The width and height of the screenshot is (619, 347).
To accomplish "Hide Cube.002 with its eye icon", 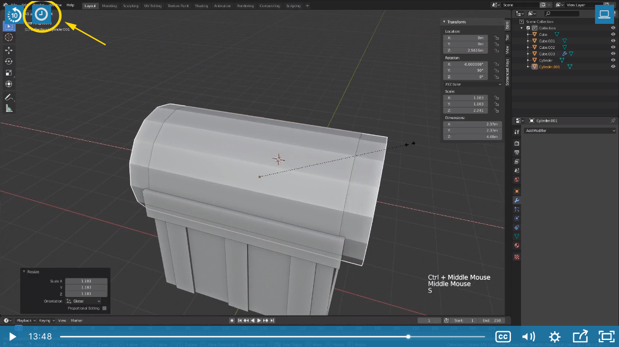I will tap(613, 47).
